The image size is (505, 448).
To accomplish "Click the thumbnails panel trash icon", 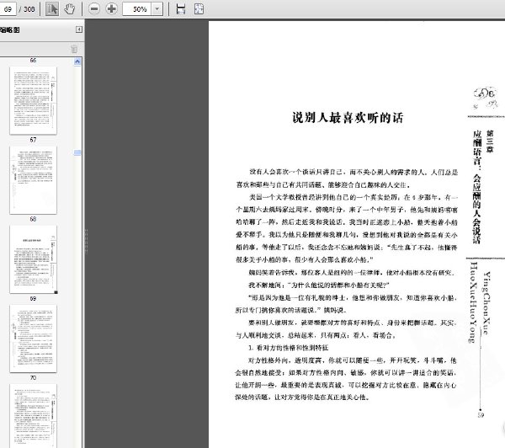I will point(74,49).
